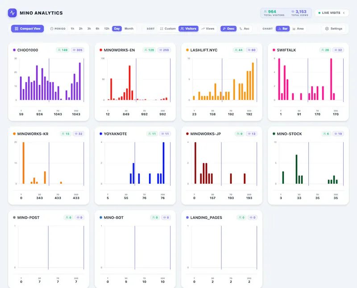Switch period to Month
Image resolution: width=357 pixels, height=288 pixels.
click(x=129, y=29)
